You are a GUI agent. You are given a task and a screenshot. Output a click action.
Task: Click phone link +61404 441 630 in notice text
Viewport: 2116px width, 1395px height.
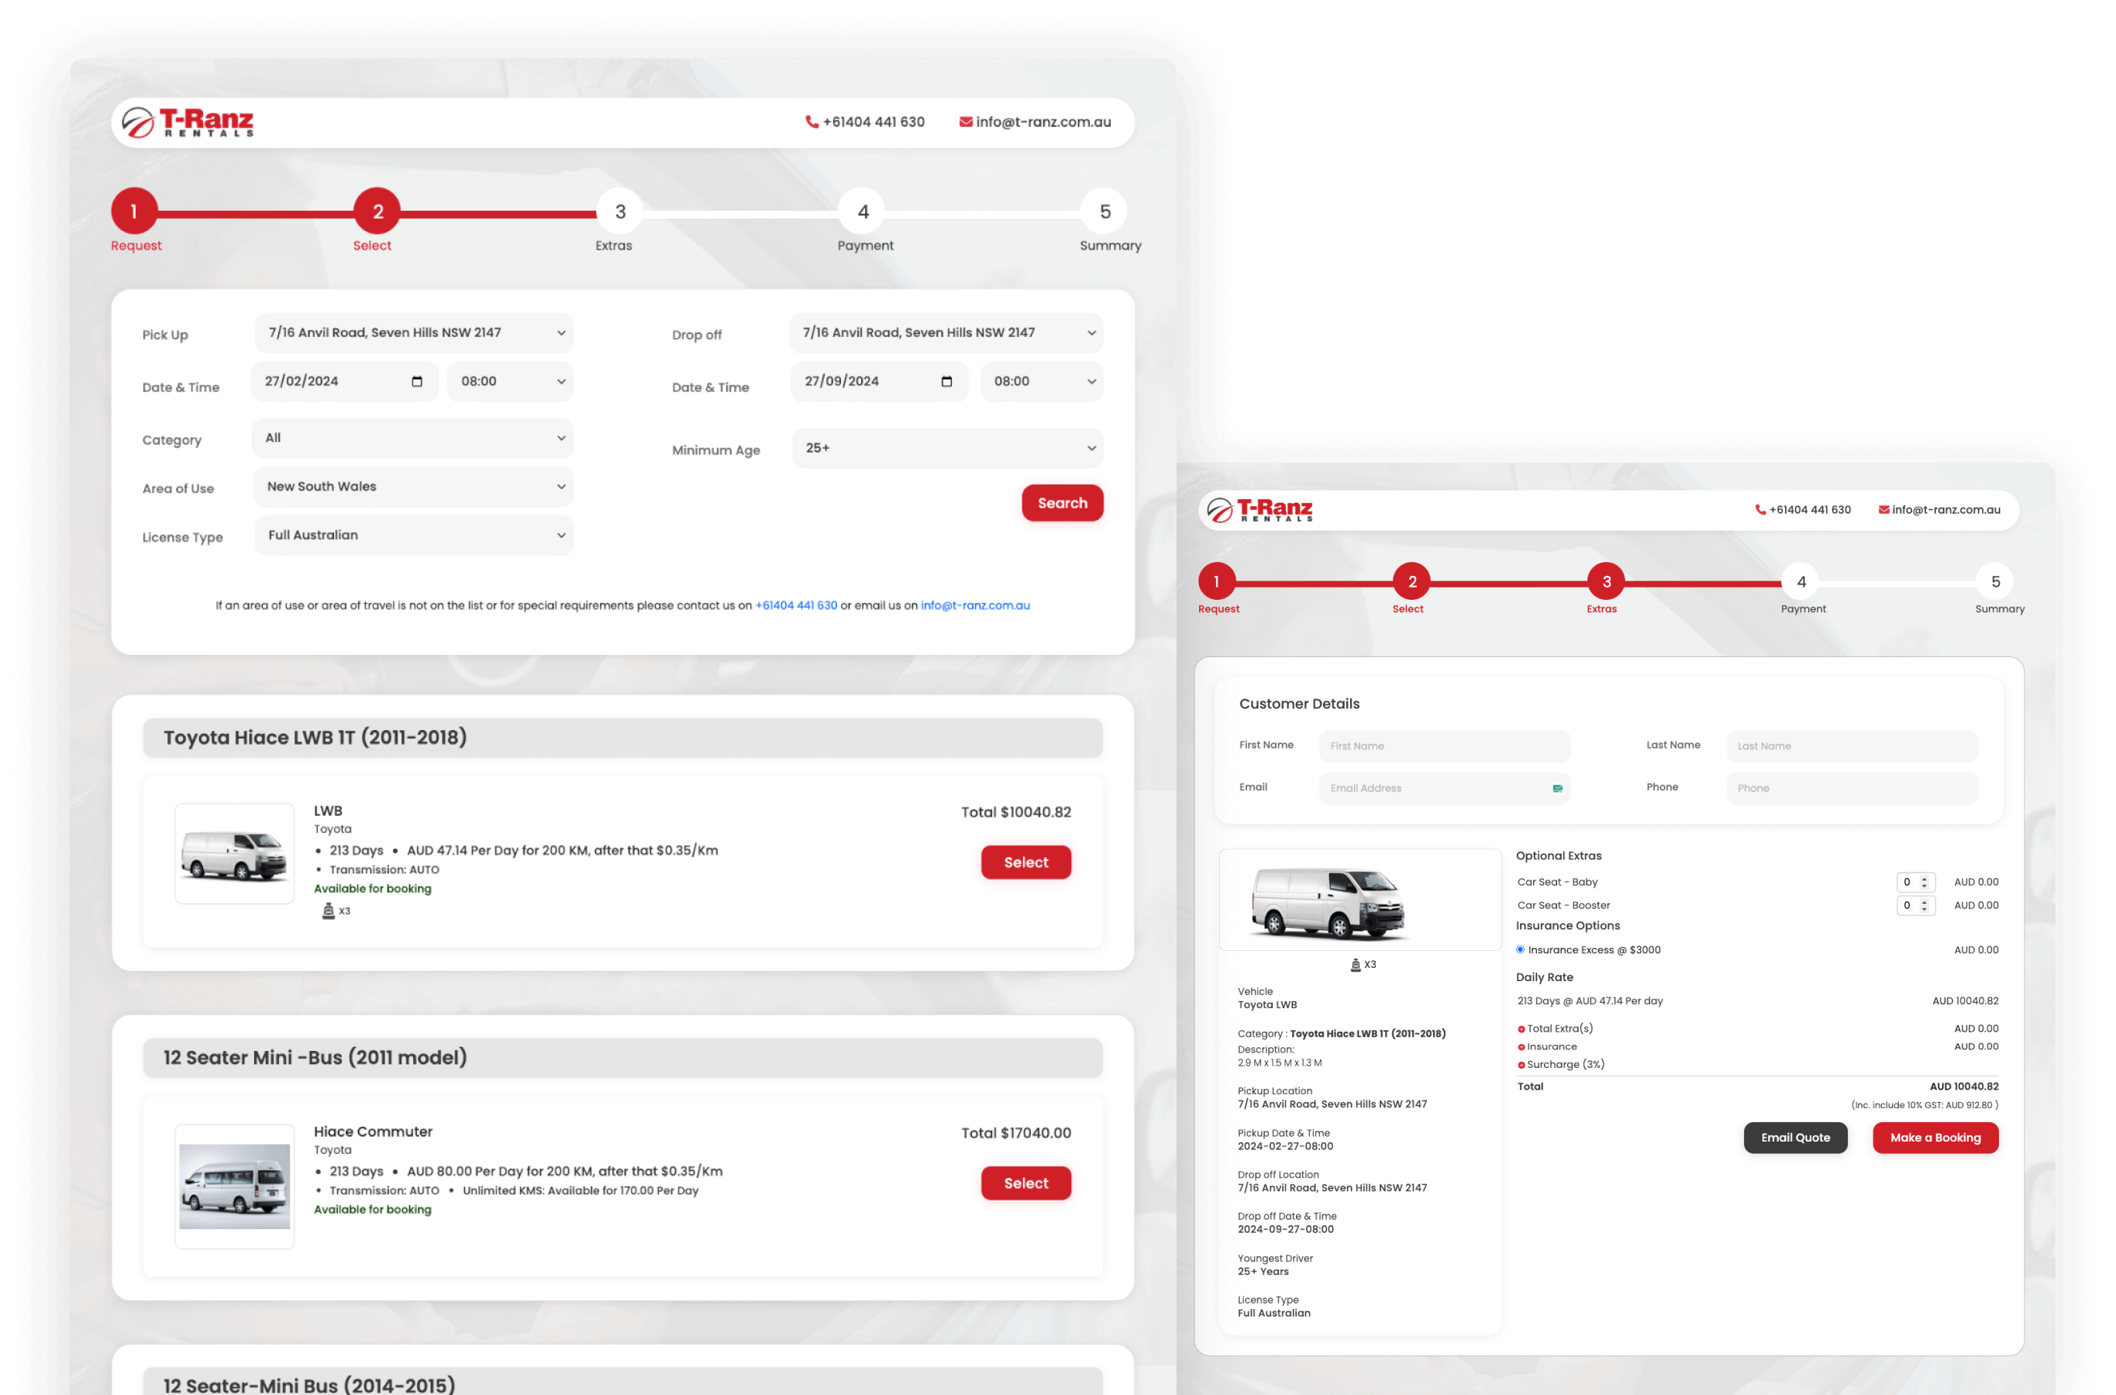[796, 606]
